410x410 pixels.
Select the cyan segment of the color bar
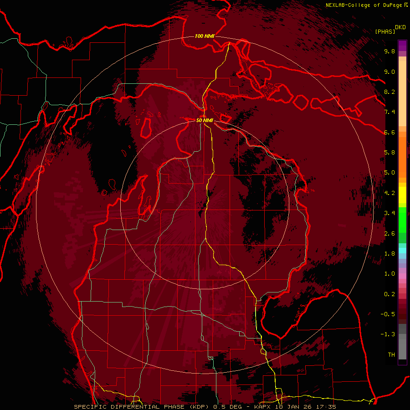click(x=402, y=251)
